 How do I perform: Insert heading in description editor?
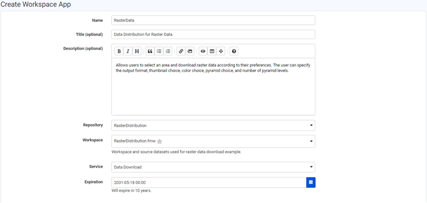pos(137,51)
